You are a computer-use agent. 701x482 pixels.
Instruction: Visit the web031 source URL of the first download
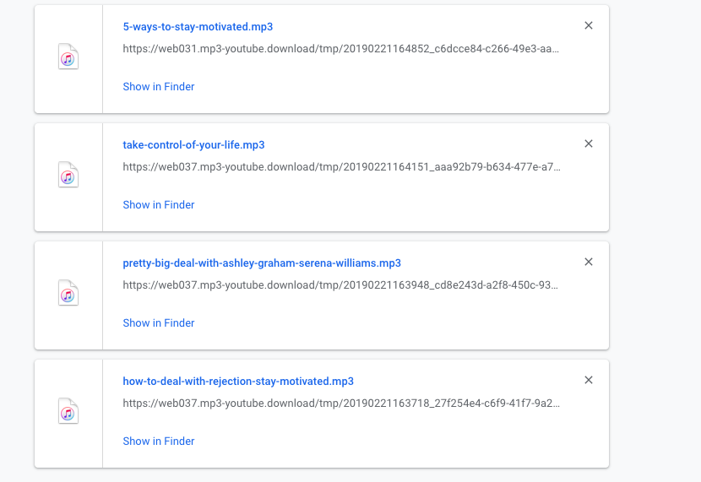(x=340, y=49)
